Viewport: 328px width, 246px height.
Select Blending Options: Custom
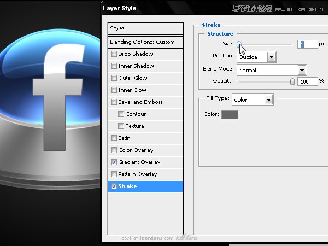[145, 42]
